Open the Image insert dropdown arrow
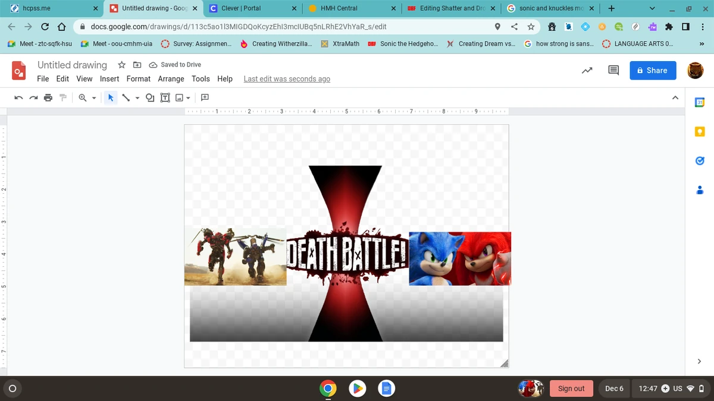714x401 pixels. 188,97
